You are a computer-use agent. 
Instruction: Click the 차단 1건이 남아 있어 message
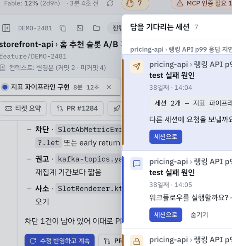[x=73, y=221]
